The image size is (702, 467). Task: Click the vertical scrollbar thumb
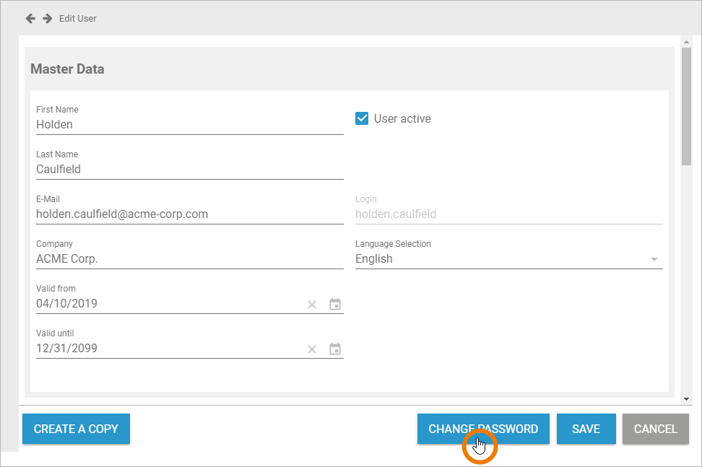(686, 108)
